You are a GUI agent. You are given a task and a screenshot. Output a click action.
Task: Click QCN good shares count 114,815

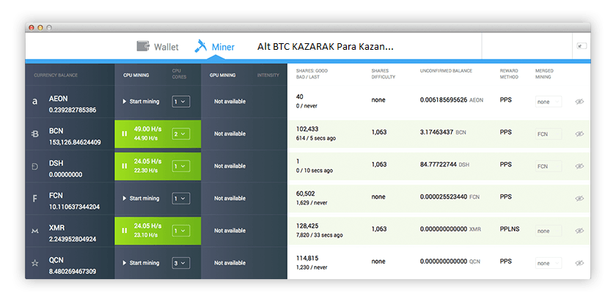tap(307, 259)
